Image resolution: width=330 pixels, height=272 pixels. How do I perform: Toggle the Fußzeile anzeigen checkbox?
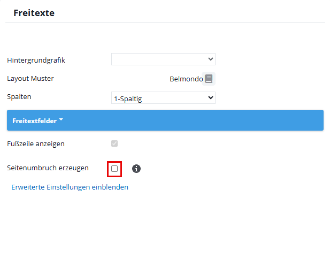pos(114,143)
